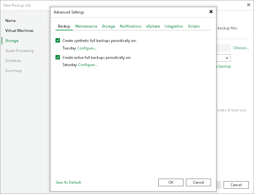Click Save As Default link
The image size is (254, 194).
(x=68, y=182)
